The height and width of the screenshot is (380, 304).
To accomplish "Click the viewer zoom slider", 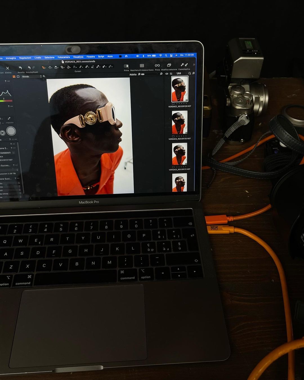I will (143, 74).
